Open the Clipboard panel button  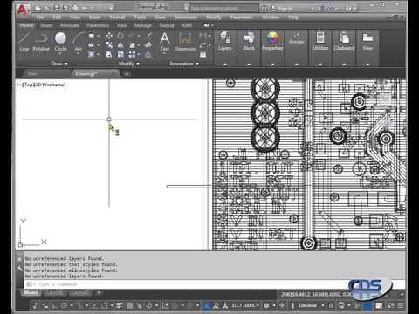[344, 41]
